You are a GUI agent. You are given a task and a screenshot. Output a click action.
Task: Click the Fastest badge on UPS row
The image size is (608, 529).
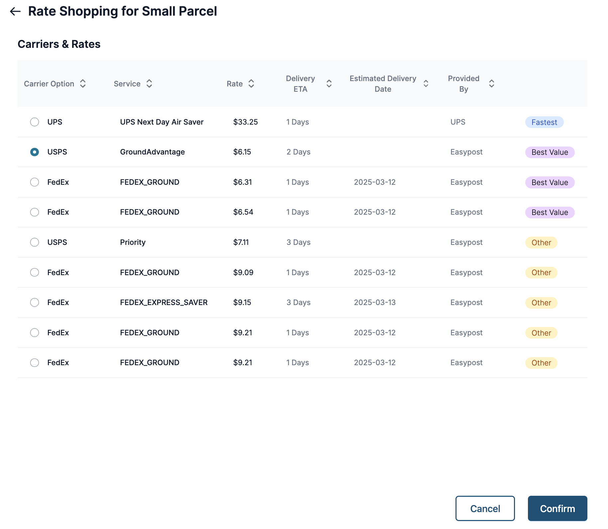pos(544,122)
